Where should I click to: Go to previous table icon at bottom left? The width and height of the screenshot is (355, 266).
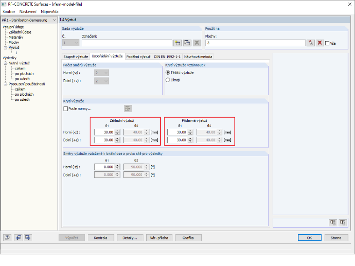point(18,238)
